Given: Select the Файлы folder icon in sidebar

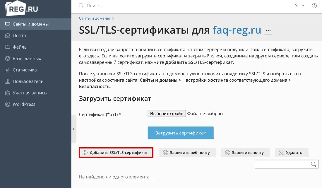Looking at the screenshot, I should click(x=8, y=47).
